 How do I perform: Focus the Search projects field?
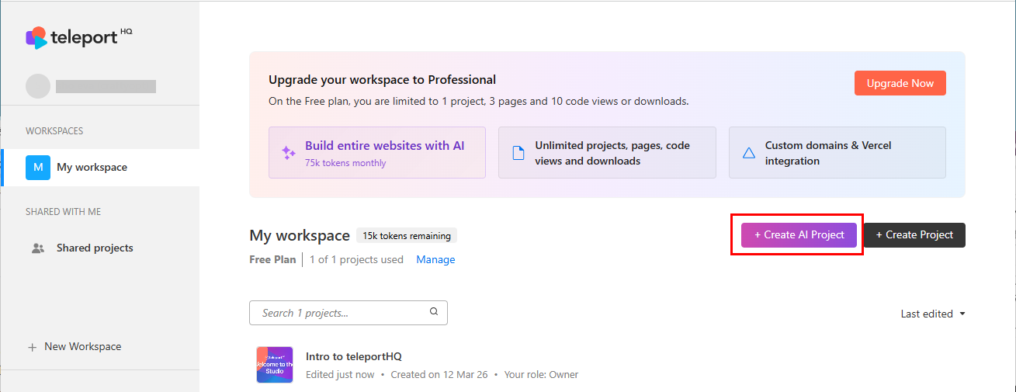coord(348,313)
